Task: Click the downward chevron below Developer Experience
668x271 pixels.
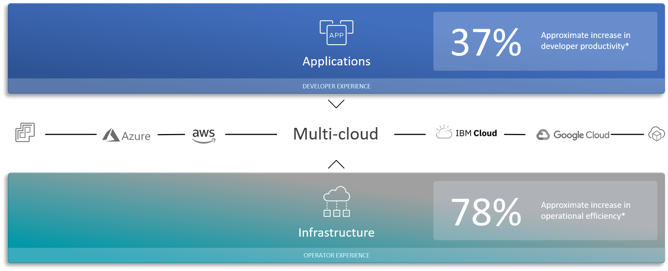Action: pos(336,104)
